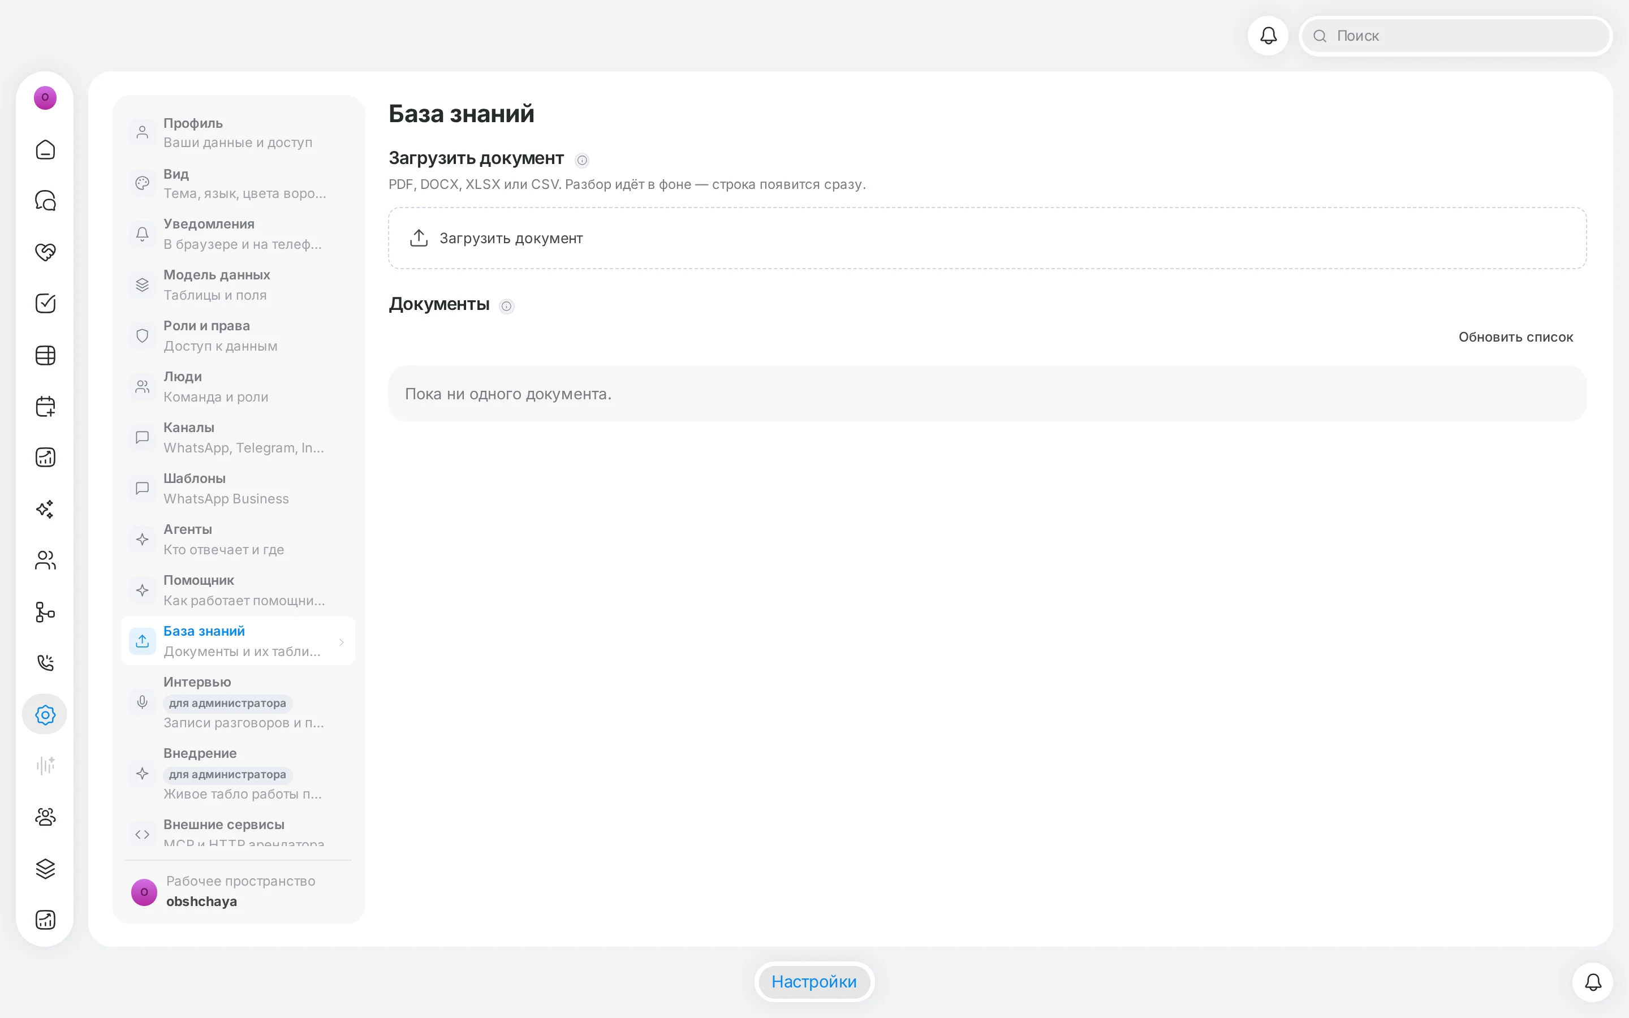Click the settings gear icon in rail
The image size is (1629, 1018).
pos(45,714)
